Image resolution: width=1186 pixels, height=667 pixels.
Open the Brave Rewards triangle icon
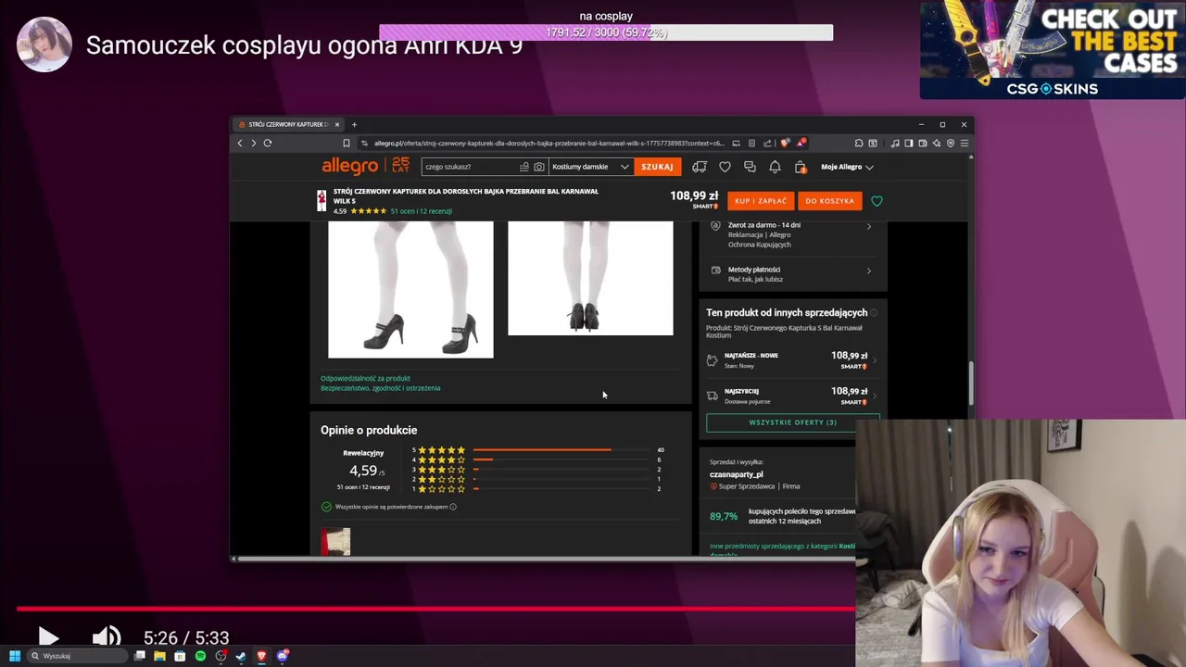801,143
